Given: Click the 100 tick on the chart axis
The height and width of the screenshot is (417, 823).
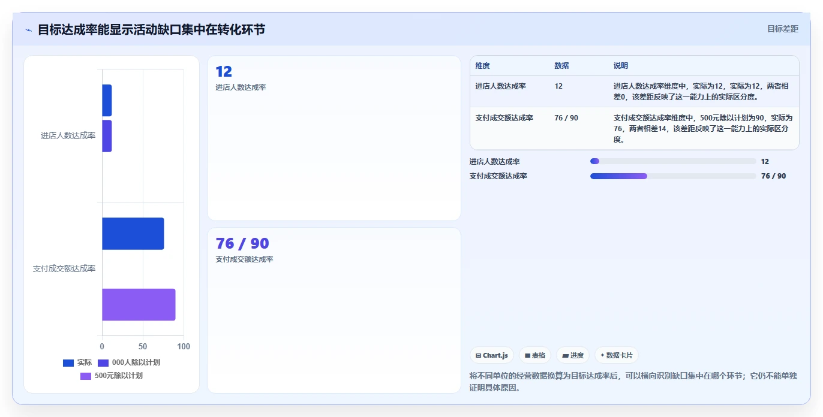Looking at the screenshot, I should [184, 346].
